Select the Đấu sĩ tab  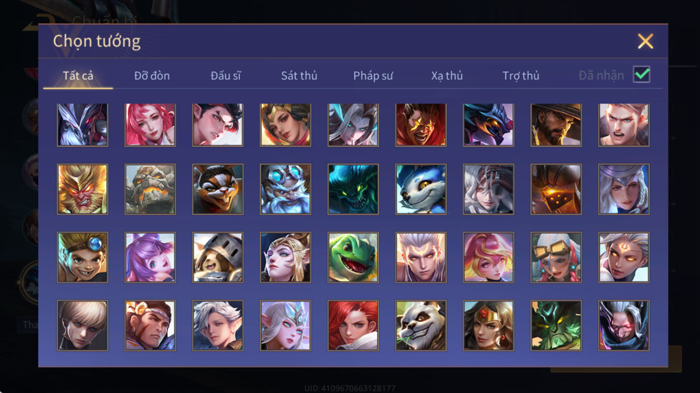(x=226, y=76)
